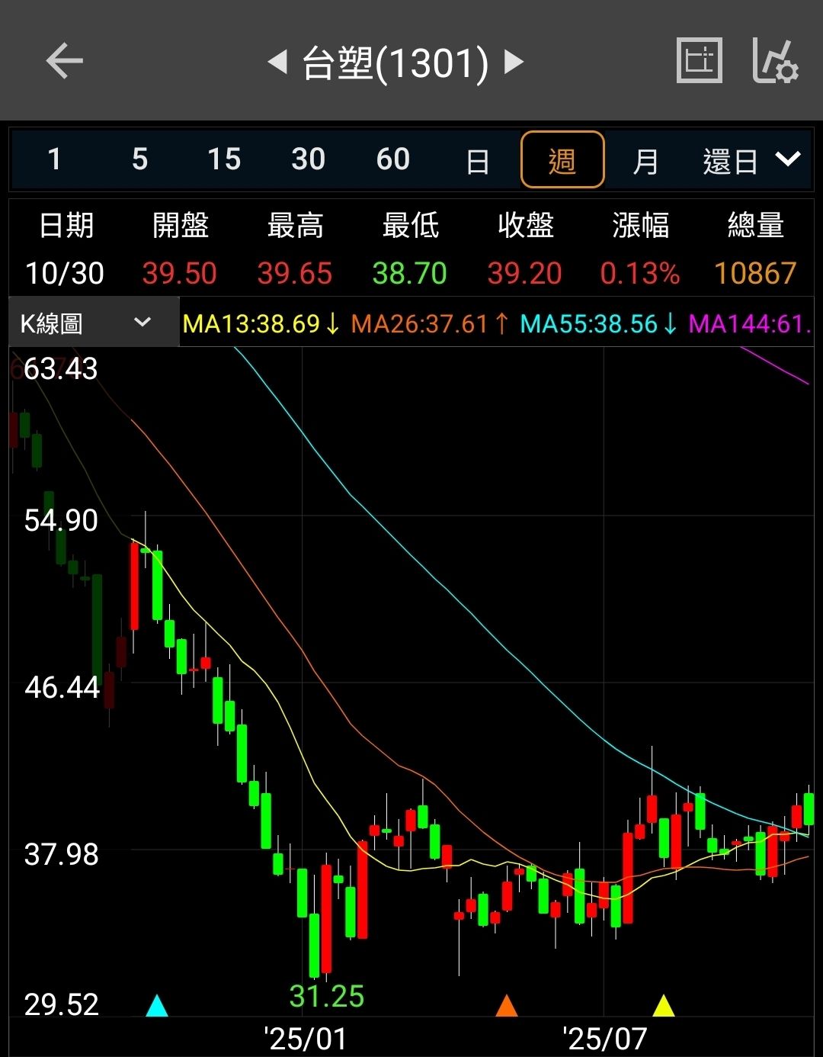Tap the high price 39.65
823x1057 pixels.
pos(295,273)
